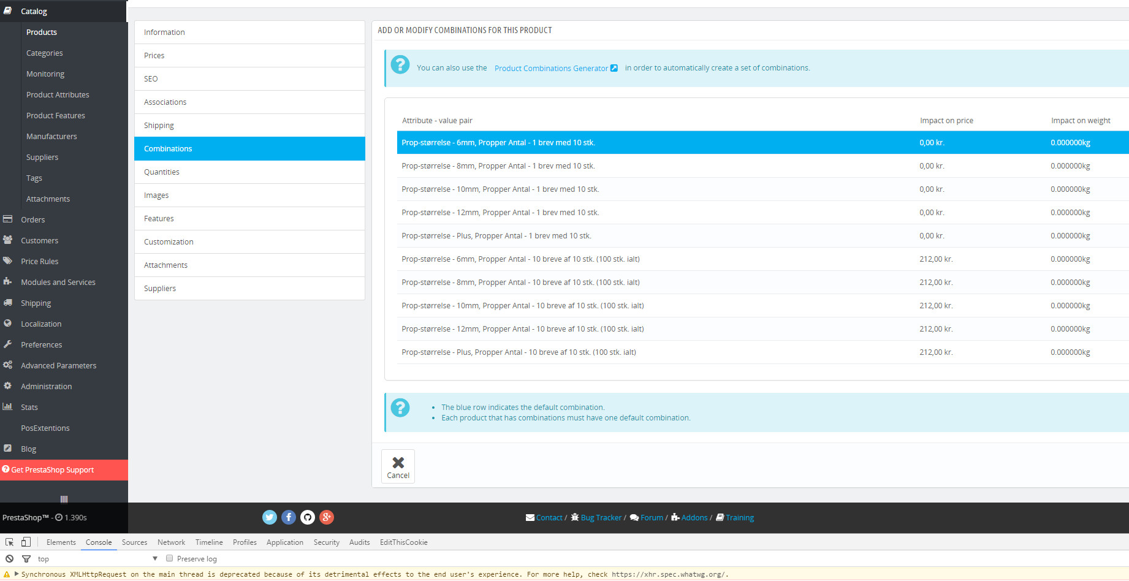Click the Customers people icon
The width and height of the screenshot is (1129, 581).
(7, 240)
